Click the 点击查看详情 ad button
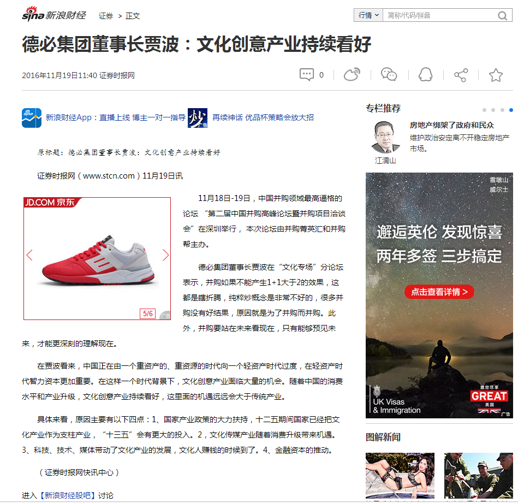Viewport: 518px width, 503px height. (439, 292)
